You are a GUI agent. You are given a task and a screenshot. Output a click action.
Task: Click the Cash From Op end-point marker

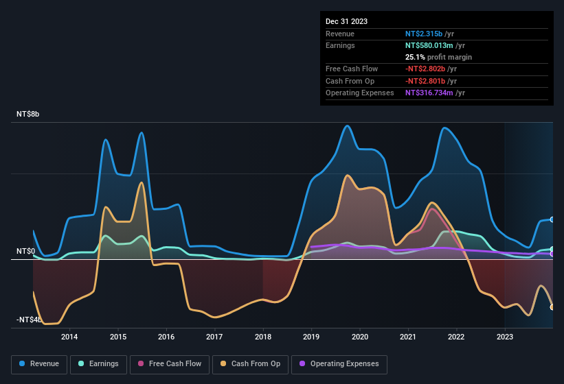tap(552, 307)
